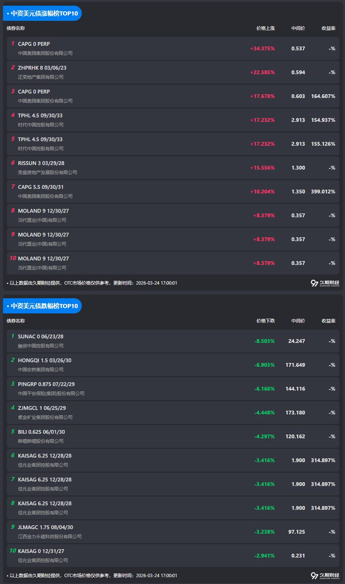Click 中间价 column header in the gainers table
Viewport: 345px width, 584px height.
point(298,28)
